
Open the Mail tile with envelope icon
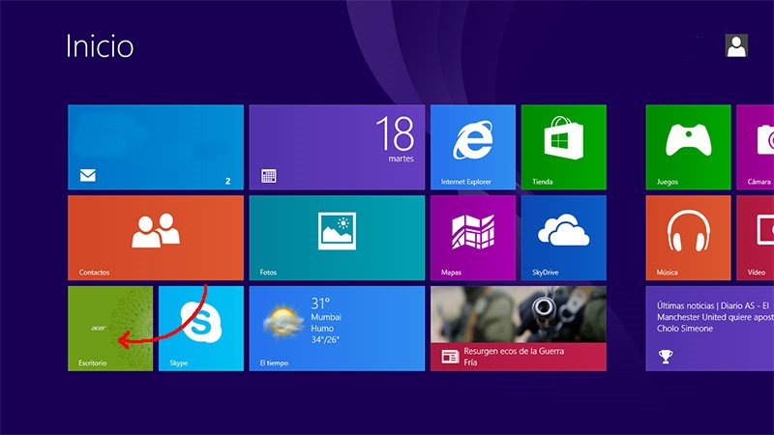tap(155, 147)
